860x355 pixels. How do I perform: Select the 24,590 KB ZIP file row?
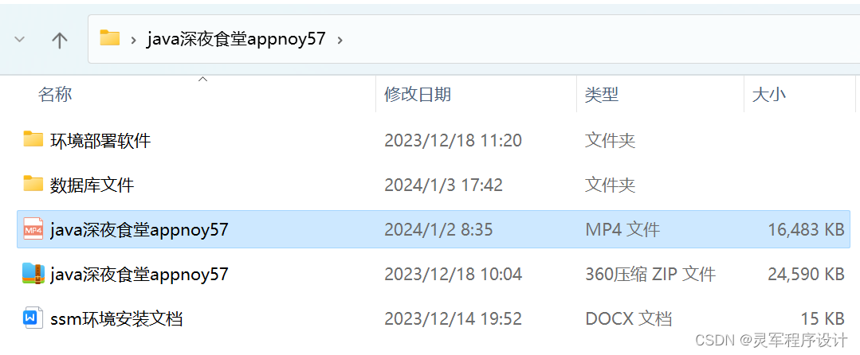click(x=434, y=274)
